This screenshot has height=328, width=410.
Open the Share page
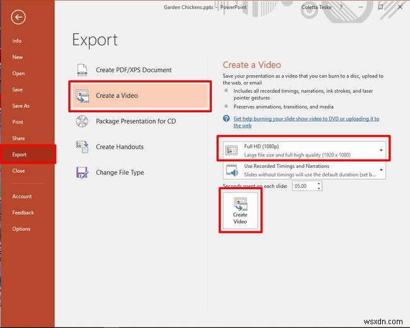(x=18, y=138)
